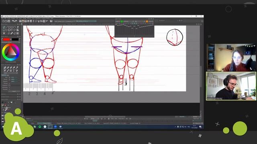257x144 pixels.
Task: Toggle the Gradient checkbox in tool options
Action: [x=9, y=85]
